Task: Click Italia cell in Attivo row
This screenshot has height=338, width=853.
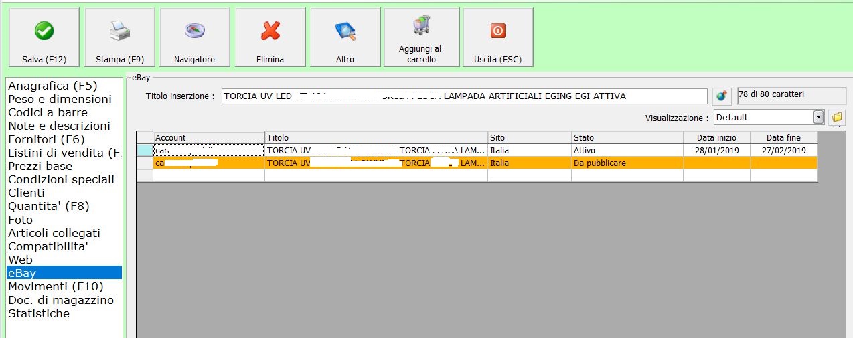Action: [530, 150]
